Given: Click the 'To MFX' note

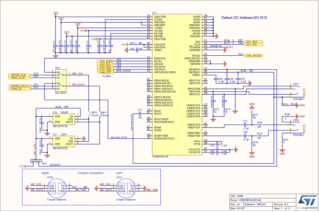Looking at the screenshot, I should [107, 76].
